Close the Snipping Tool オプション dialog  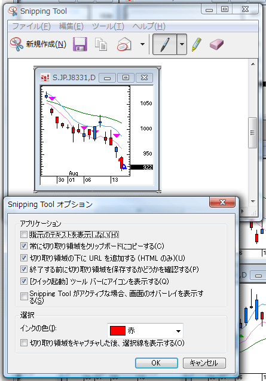(x=222, y=202)
